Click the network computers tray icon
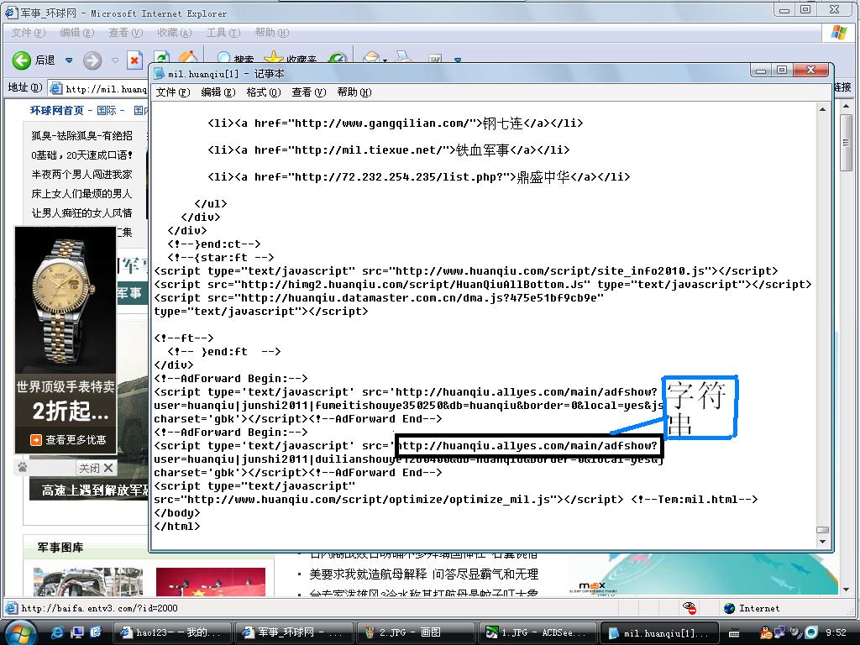The width and height of the screenshot is (860, 645). click(779, 632)
